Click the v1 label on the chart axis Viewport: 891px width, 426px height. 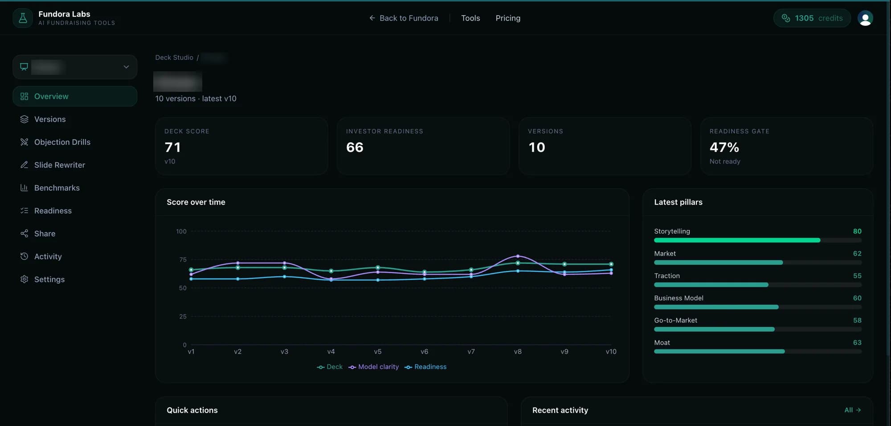191,352
